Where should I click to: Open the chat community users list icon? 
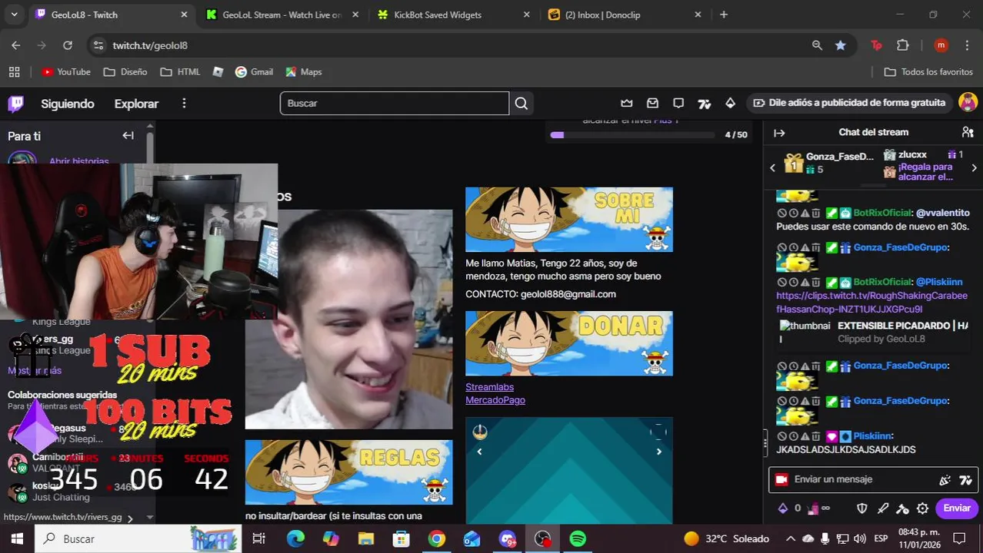click(x=968, y=132)
